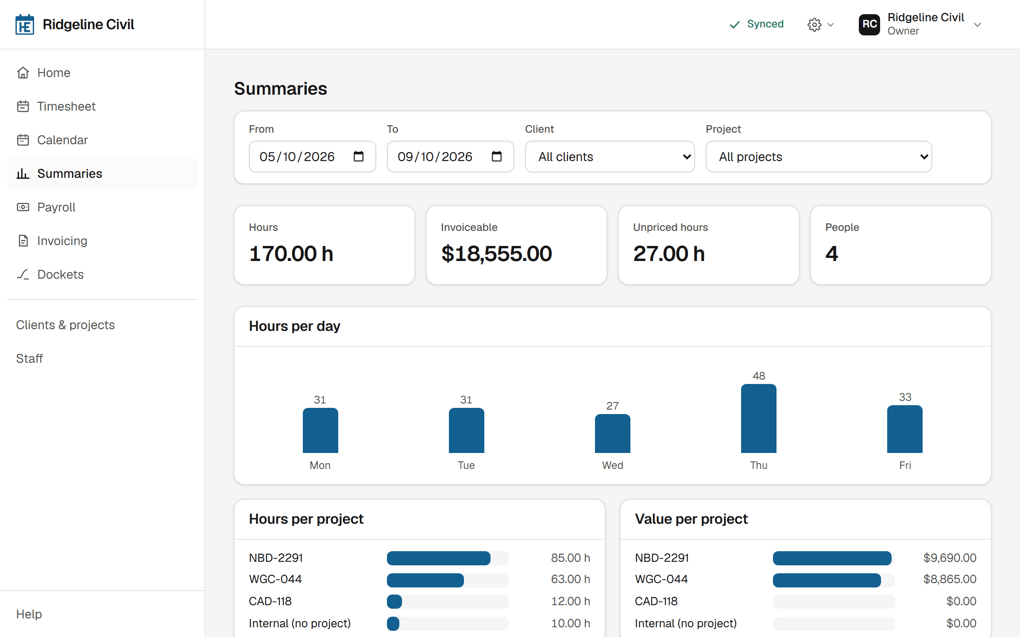This screenshot has width=1020, height=637.
Task: Click the 63.00 h value for WGC-044
Action: 570,579
